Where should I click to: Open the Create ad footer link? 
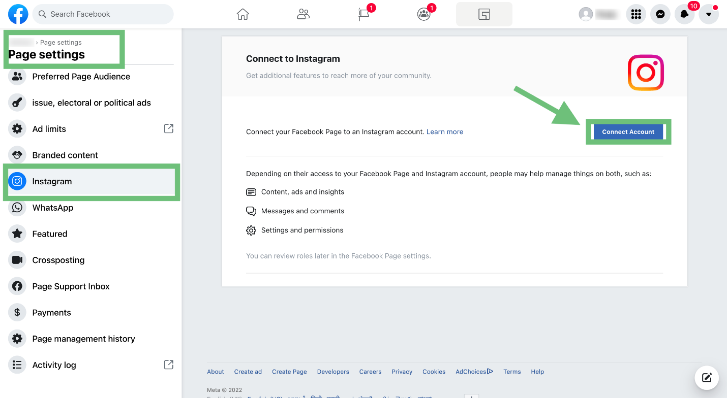click(248, 372)
